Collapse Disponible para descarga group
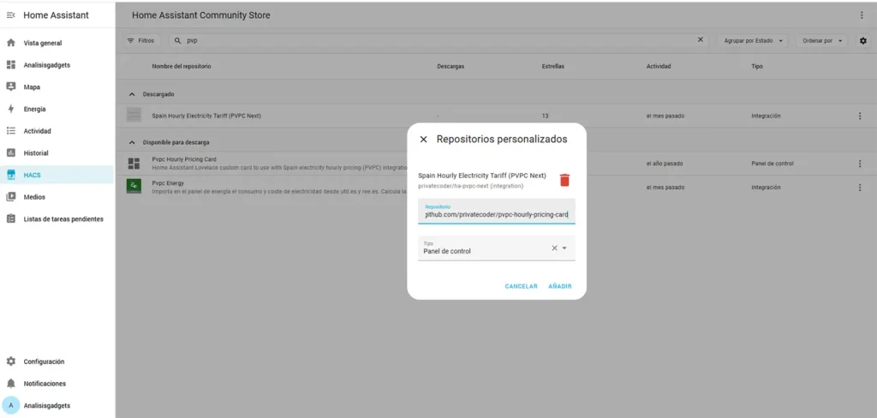Viewport: 877px width, 418px height. pyautogui.click(x=132, y=143)
